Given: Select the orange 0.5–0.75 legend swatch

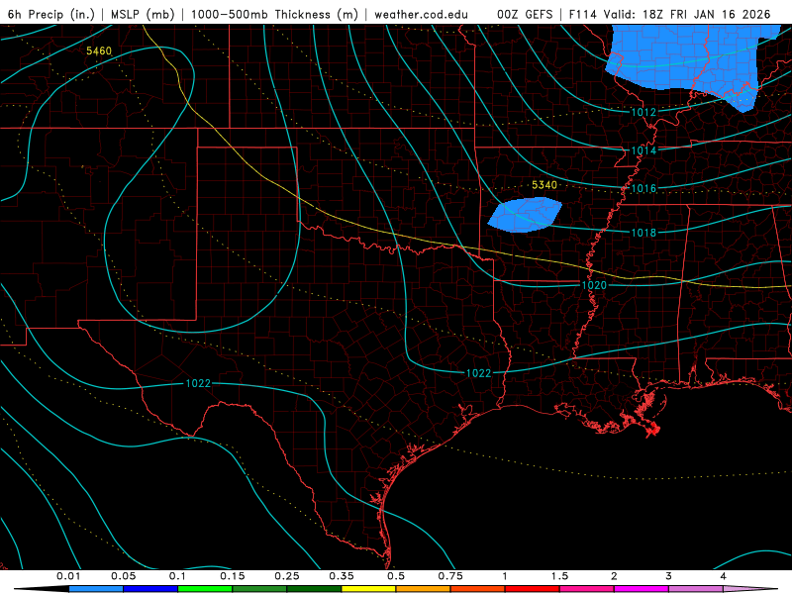Looking at the screenshot, I should [x=424, y=589].
